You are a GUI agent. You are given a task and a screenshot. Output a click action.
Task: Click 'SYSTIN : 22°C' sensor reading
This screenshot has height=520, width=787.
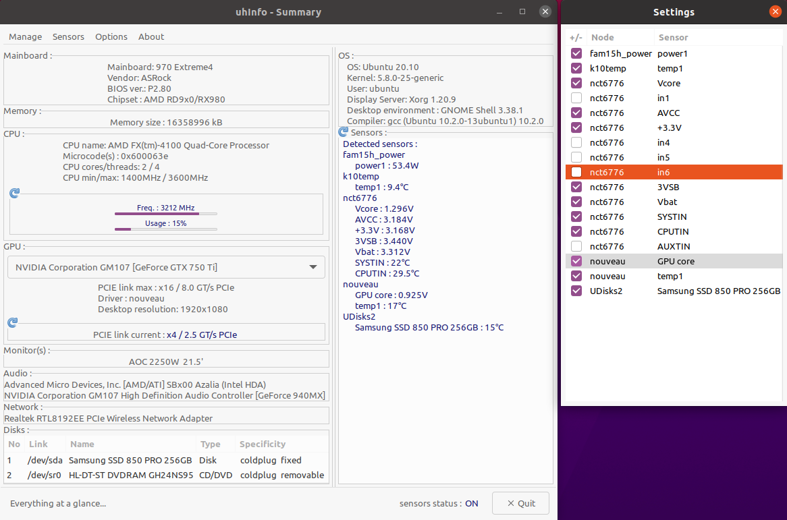383,263
